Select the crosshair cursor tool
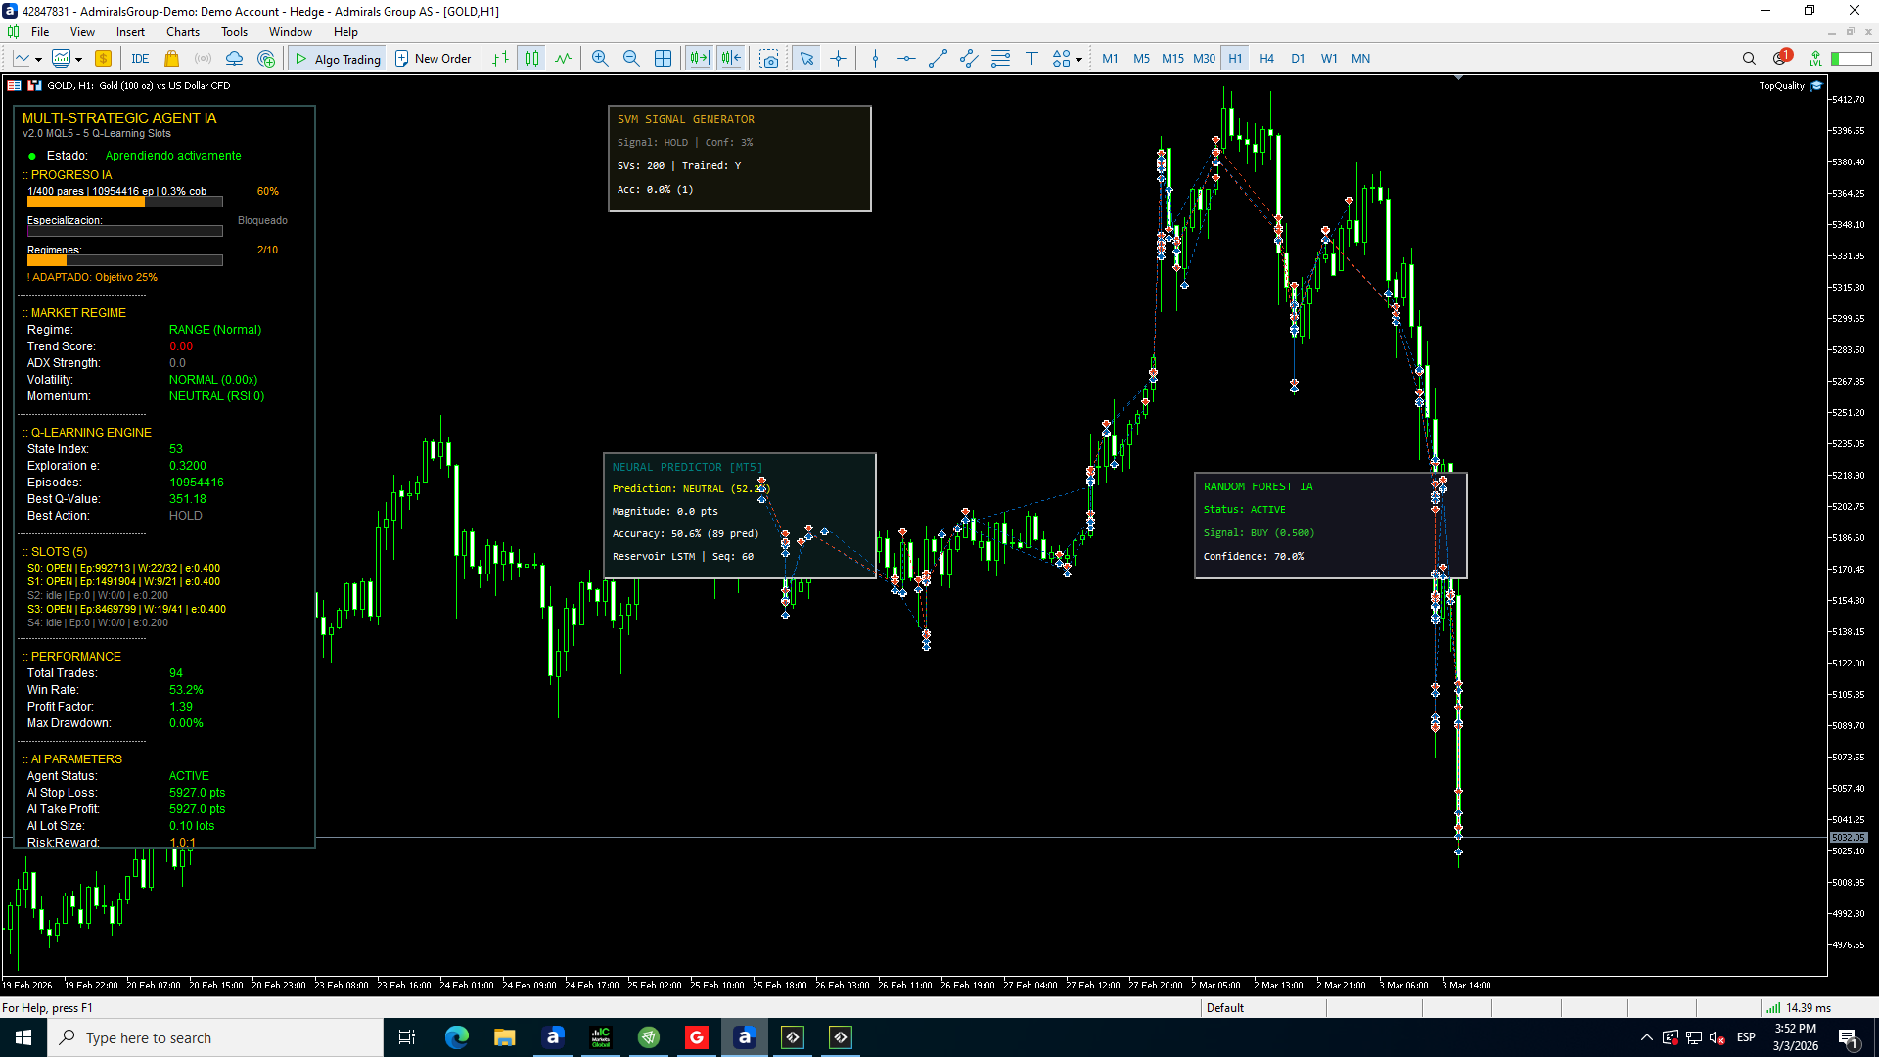This screenshot has width=1879, height=1057. (x=839, y=59)
